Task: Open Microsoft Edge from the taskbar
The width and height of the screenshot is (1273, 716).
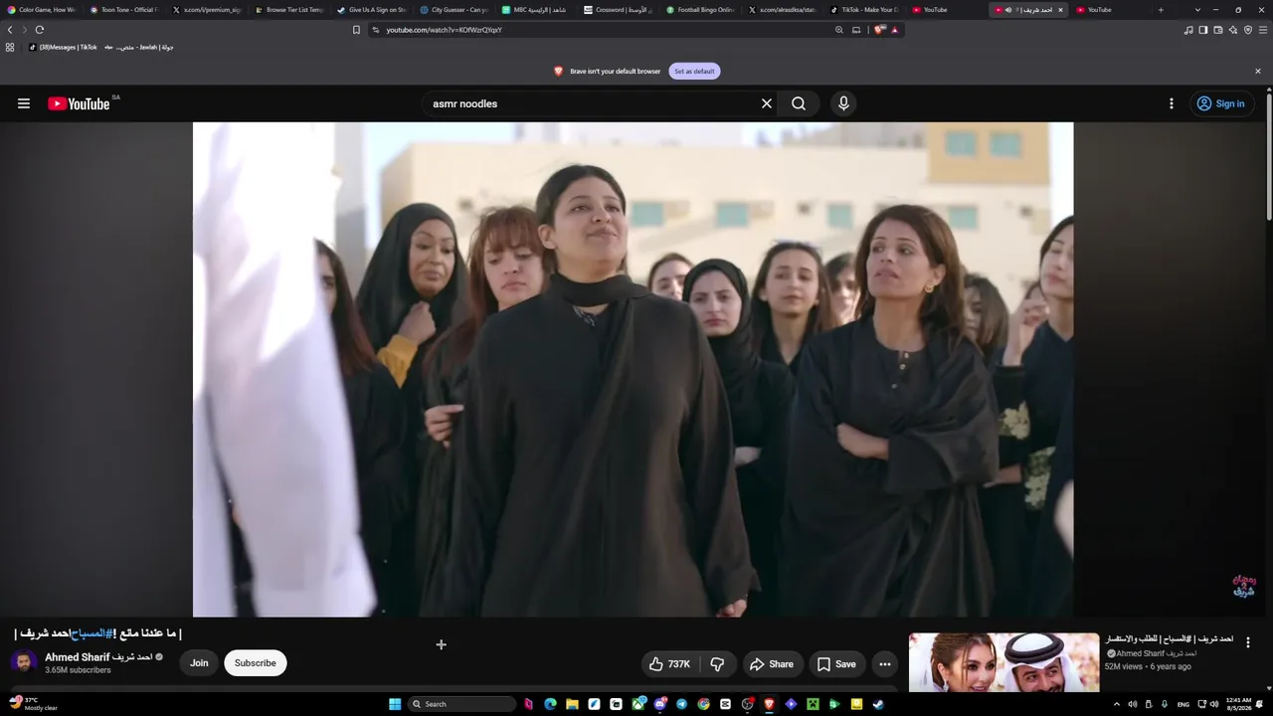Action: [550, 704]
